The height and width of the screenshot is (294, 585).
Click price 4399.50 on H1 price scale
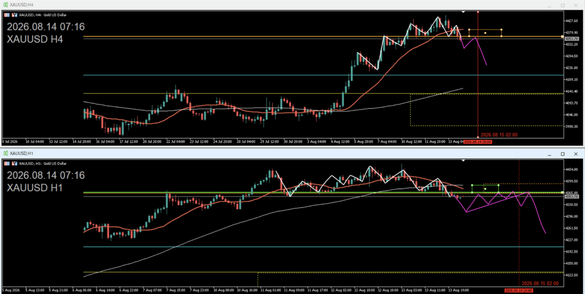[571, 181]
